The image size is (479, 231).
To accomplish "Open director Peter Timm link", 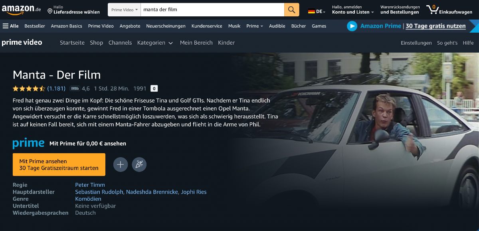I will pyautogui.click(x=90, y=185).
